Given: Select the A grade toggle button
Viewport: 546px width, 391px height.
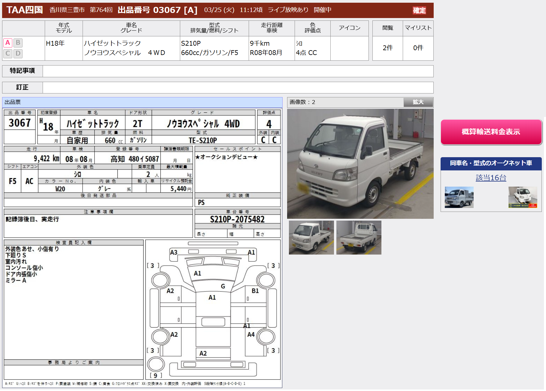Looking at the screenshot, I should coord(8,43).
